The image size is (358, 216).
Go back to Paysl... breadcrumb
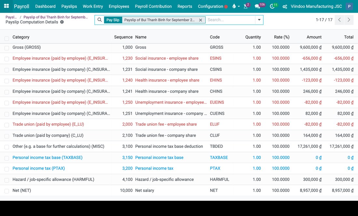point(11,17)
